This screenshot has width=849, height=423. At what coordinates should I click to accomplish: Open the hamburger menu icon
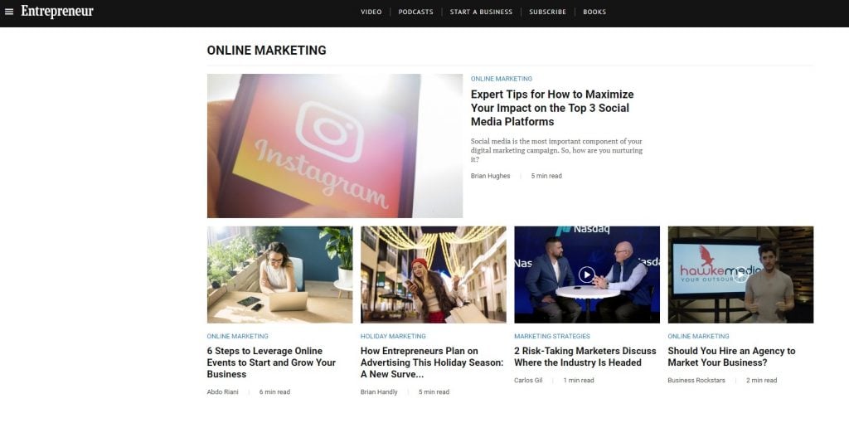(x=8, y=12)
